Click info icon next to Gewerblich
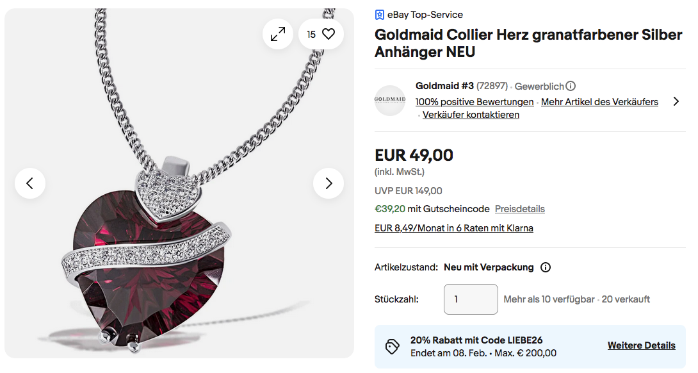The height and width of the screenshot is (373, 698). pos(571,86)
